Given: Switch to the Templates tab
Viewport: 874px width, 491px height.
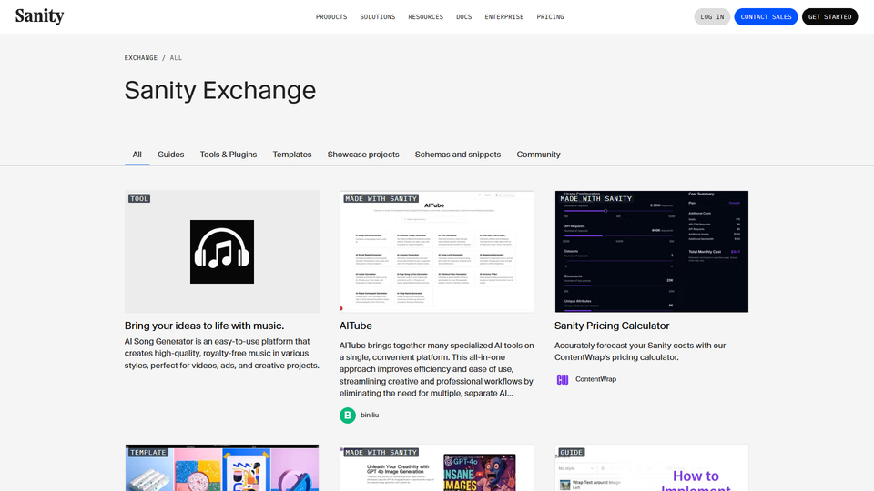Looking at the screenshot, I should [x=292, y=155].
